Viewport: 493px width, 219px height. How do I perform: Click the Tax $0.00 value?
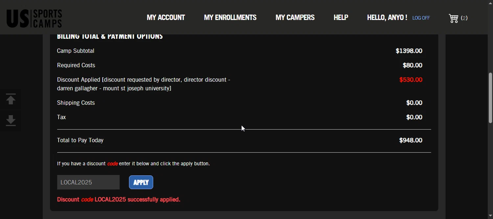[414, 117]
